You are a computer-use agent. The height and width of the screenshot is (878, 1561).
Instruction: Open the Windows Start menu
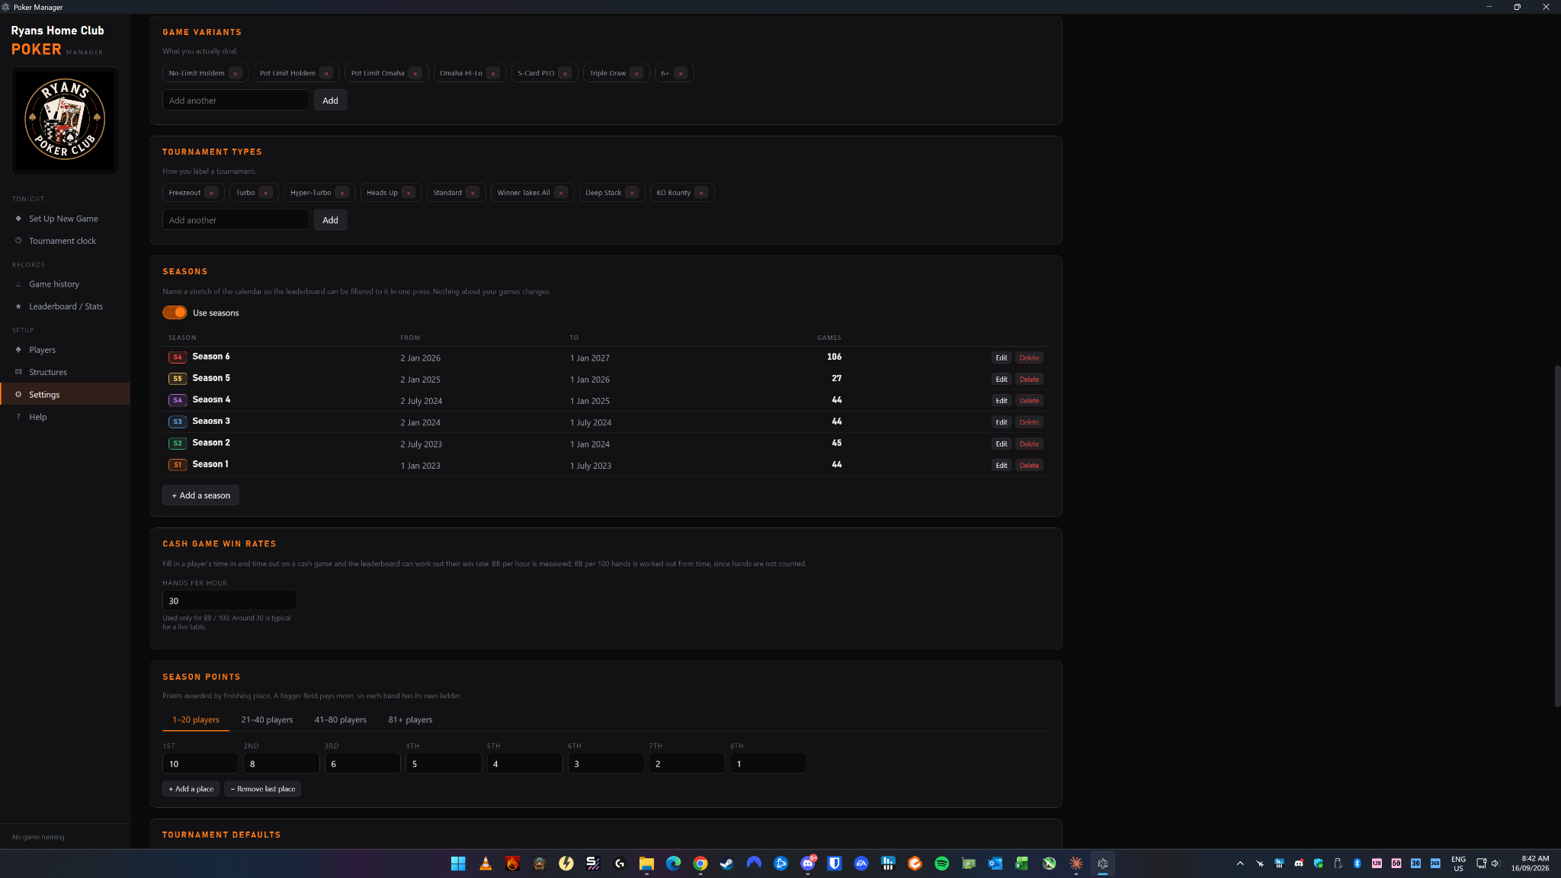pos(458,864)
